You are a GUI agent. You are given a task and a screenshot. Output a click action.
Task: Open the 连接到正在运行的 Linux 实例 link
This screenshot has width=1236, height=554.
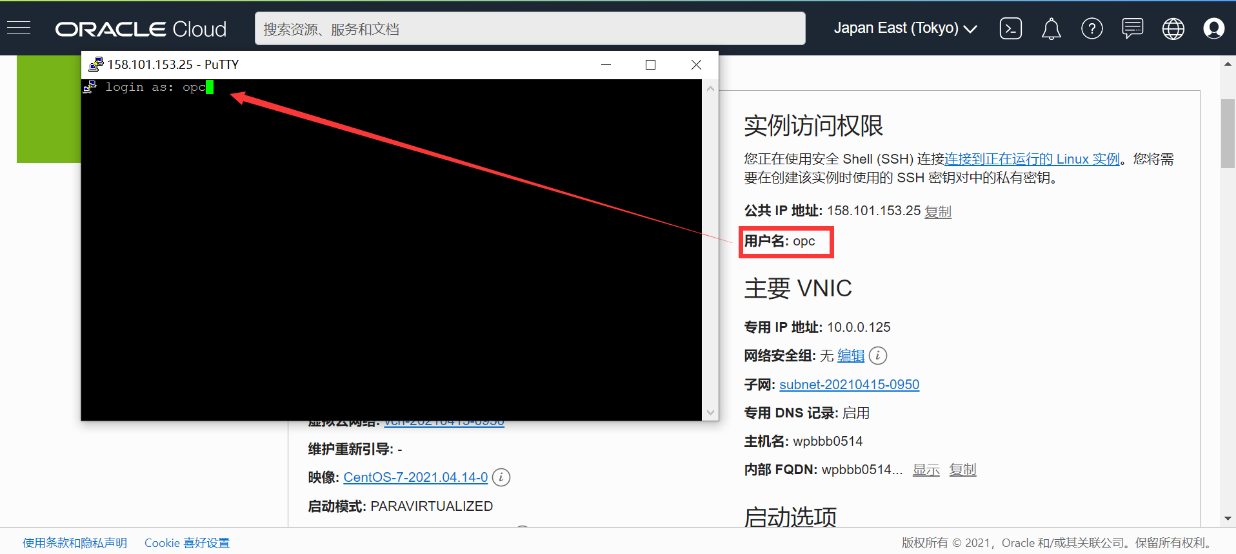click(1032, 159)
